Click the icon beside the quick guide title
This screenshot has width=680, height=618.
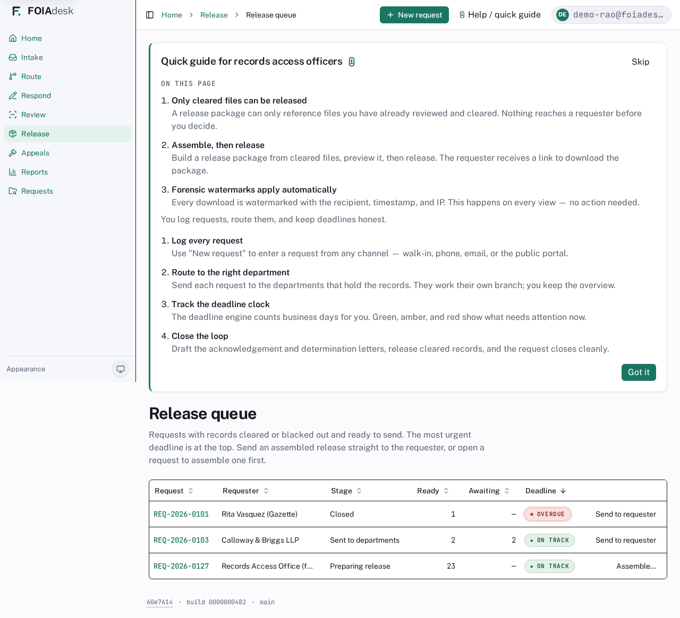click(352, 62)
